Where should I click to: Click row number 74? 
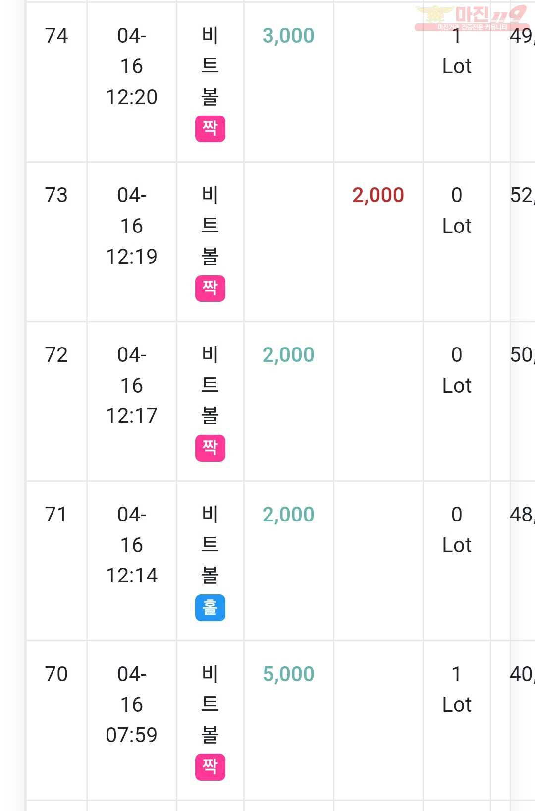[56, 36]
